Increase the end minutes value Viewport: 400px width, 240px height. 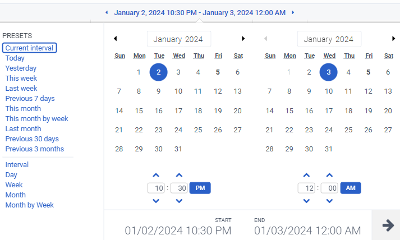(x=329, y=176)
